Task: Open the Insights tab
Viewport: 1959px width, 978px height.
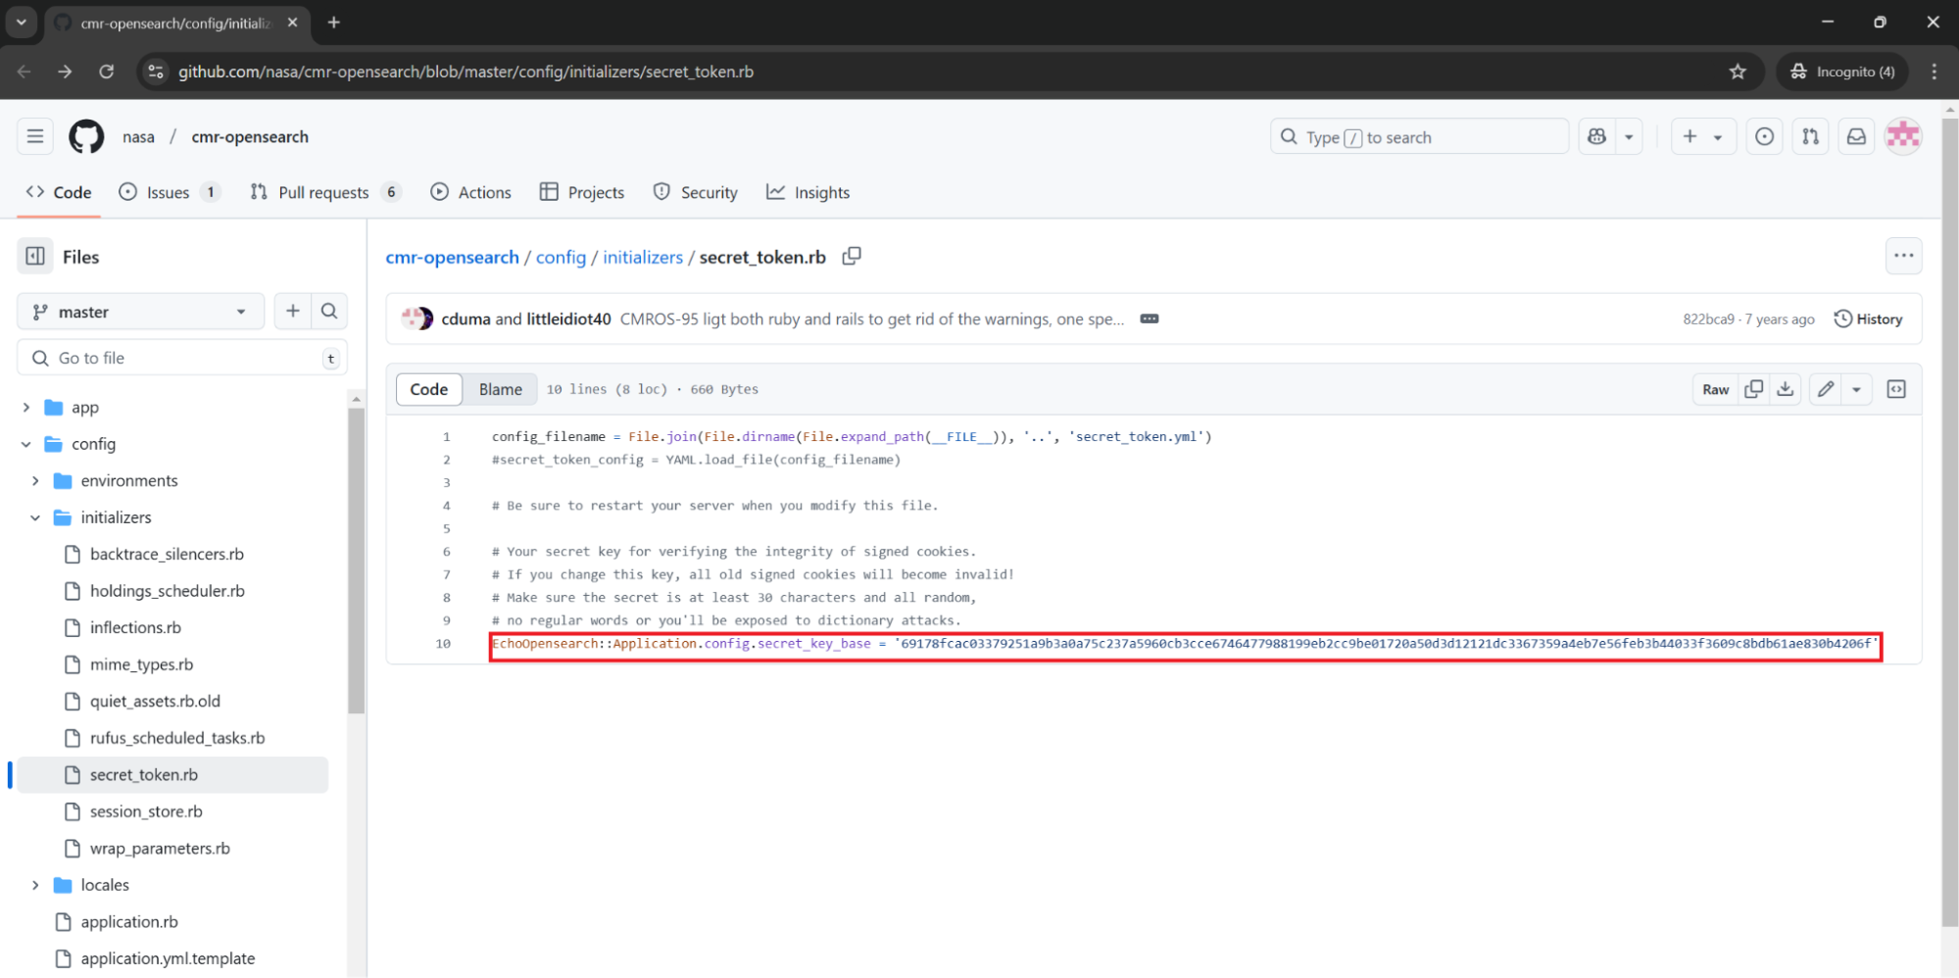Action: pos(808,192)
